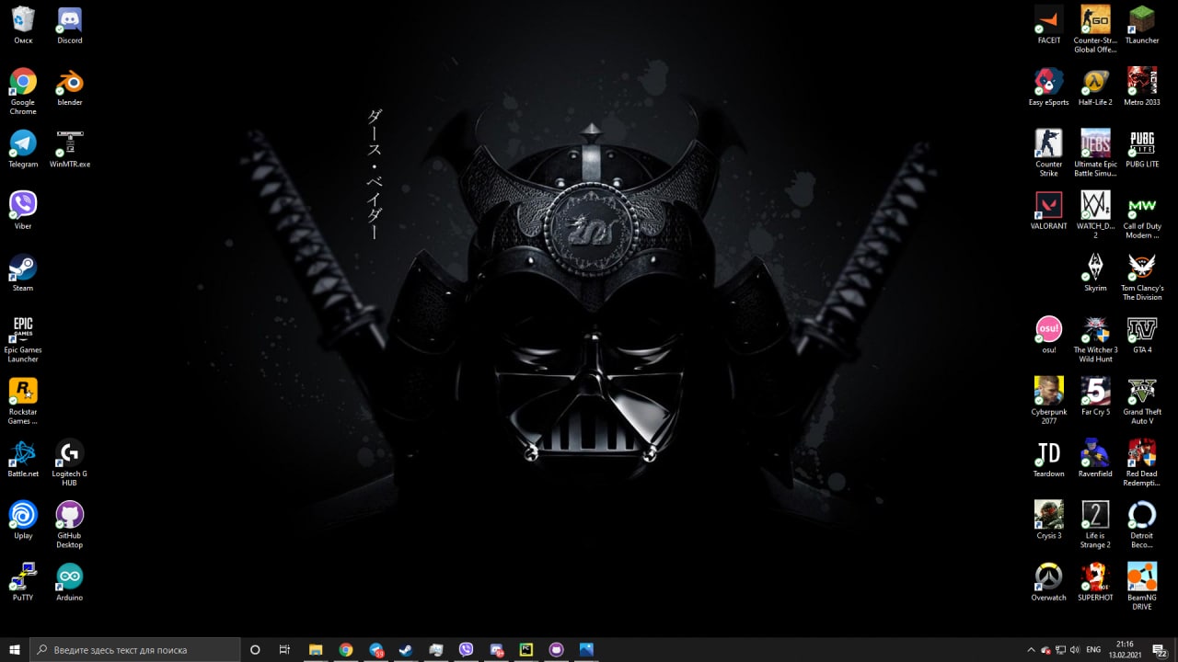The width and height of the screenshot is (1178, 662).
Task: Select the Skyrim desktop icon
Action: click(1095, 272)
